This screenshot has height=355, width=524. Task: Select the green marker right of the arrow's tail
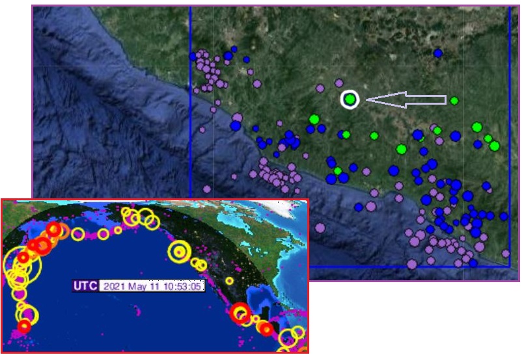point(454,100)
